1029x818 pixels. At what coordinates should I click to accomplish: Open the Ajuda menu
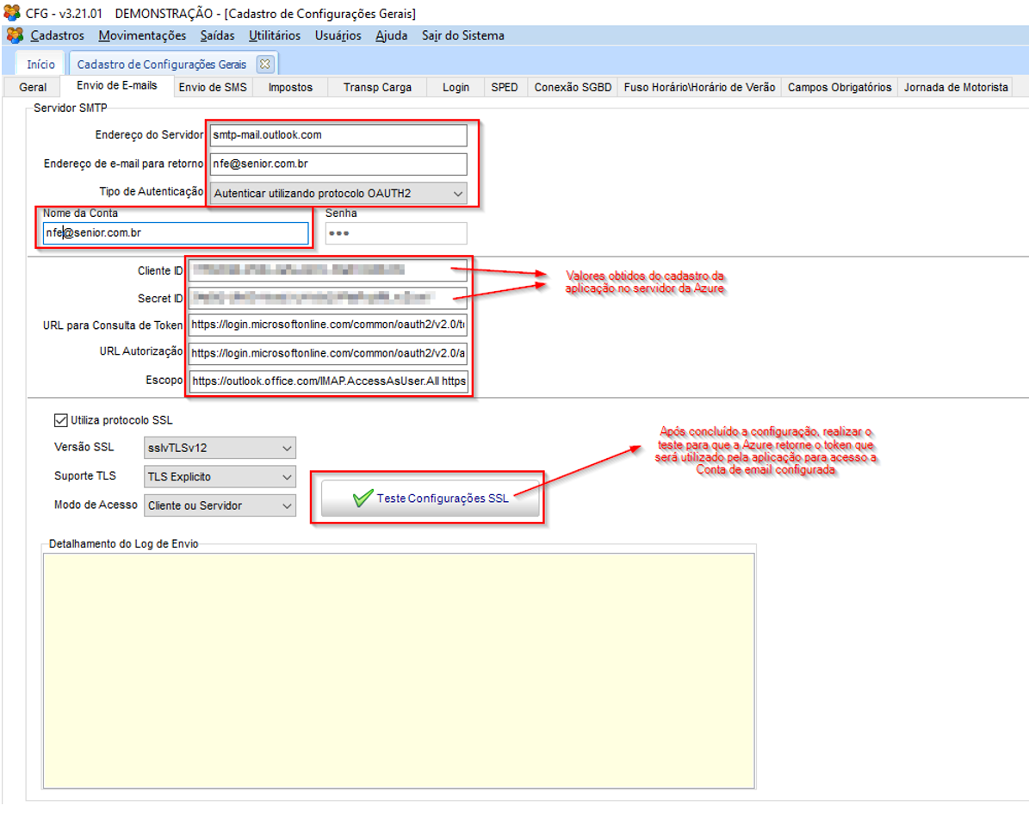(391, 35)
